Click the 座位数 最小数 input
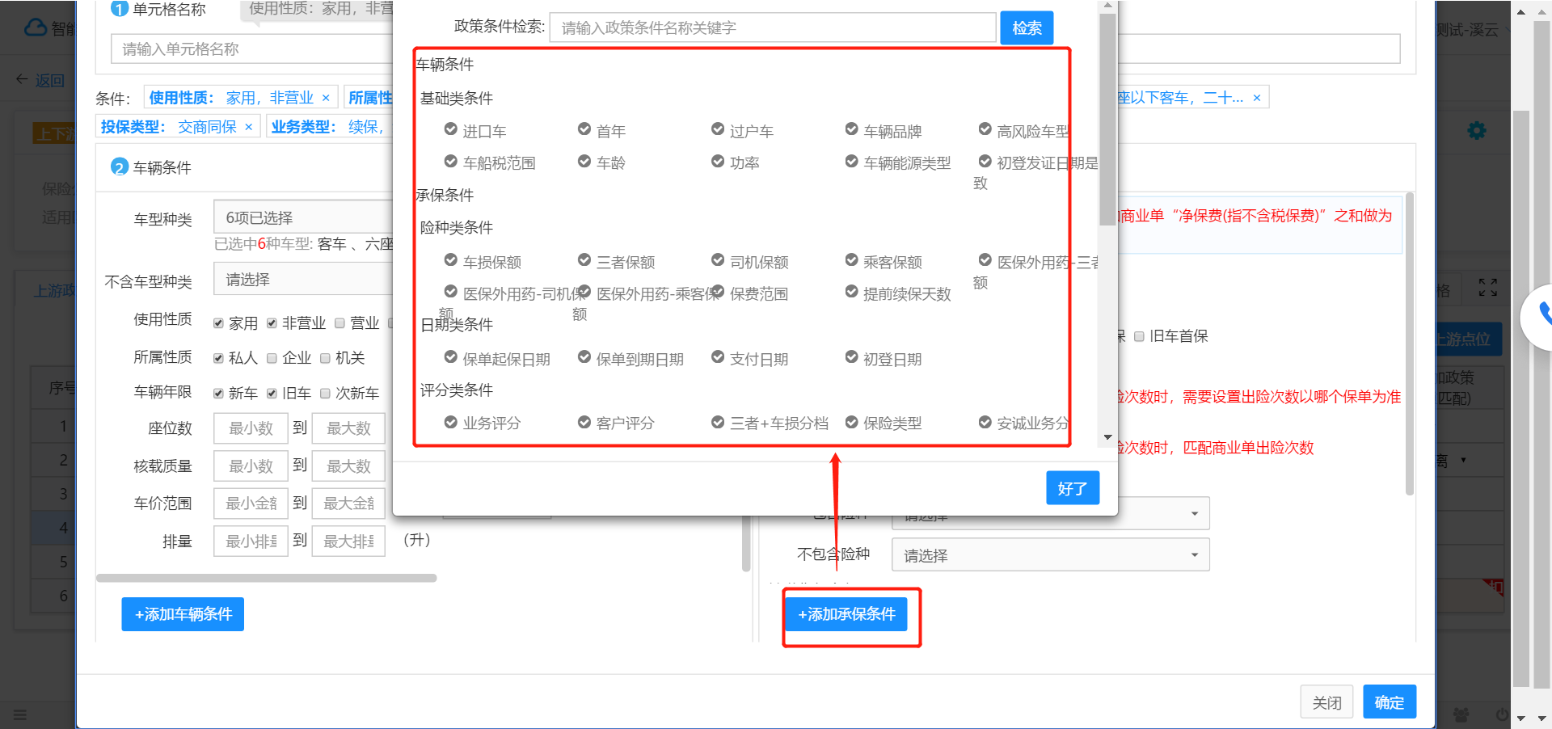Screen dimensions: 1552x729 point(251,428)
